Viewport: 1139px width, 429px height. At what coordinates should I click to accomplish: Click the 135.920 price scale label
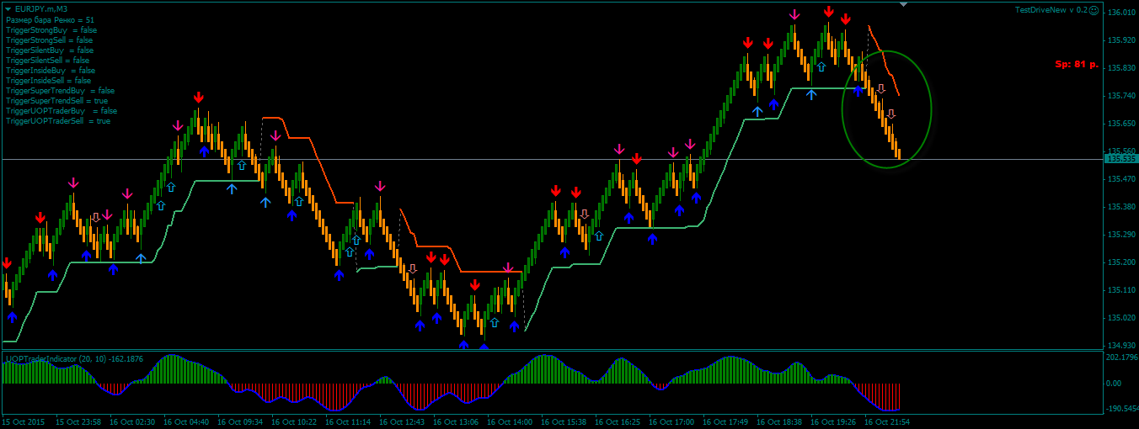point(1121,40)
